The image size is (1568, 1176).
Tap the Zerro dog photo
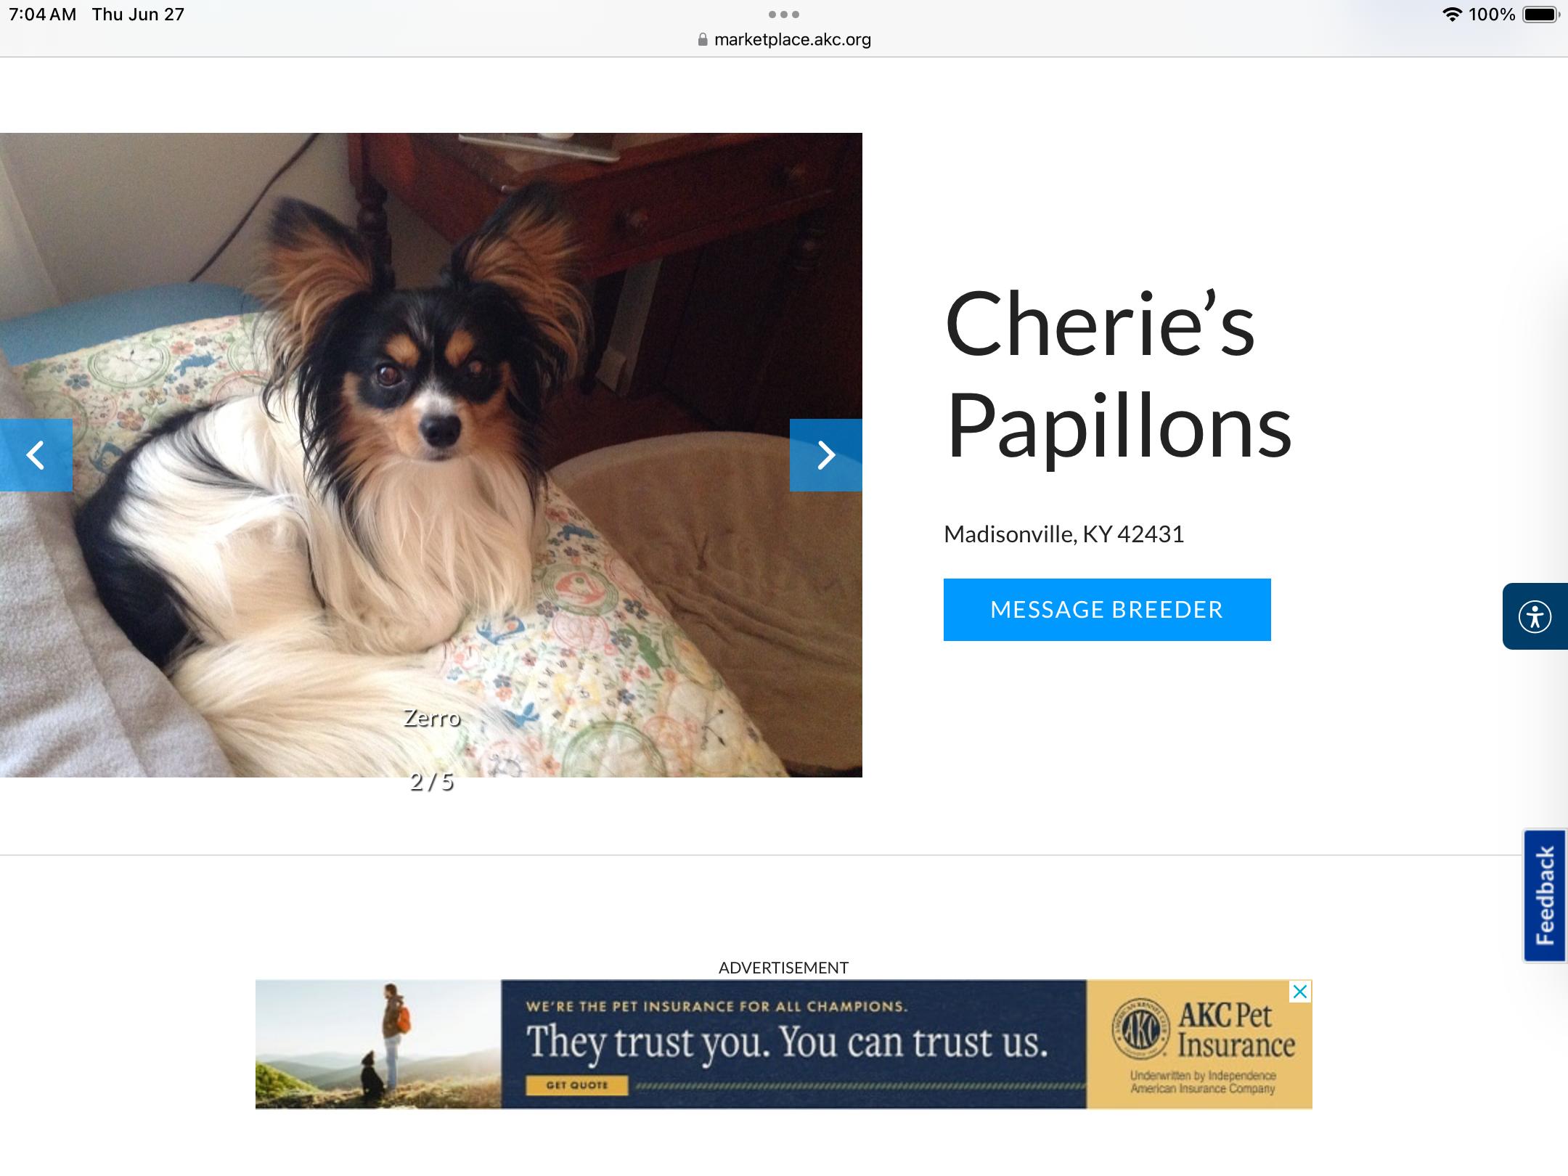431,455
